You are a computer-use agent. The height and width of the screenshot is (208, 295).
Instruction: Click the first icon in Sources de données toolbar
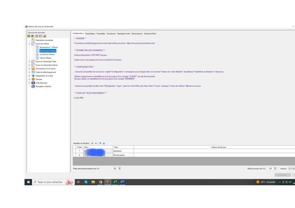click(x=29, y=36)
